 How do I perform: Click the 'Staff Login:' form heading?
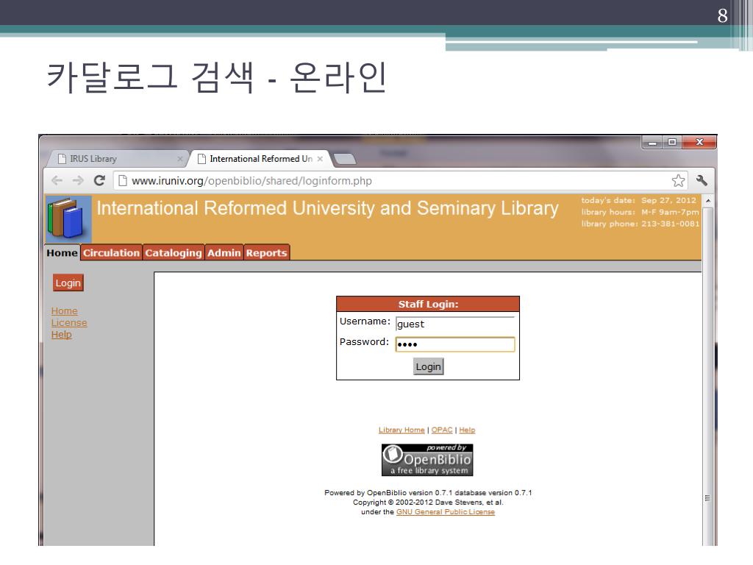pyautogui.click(x=429, y=304)
